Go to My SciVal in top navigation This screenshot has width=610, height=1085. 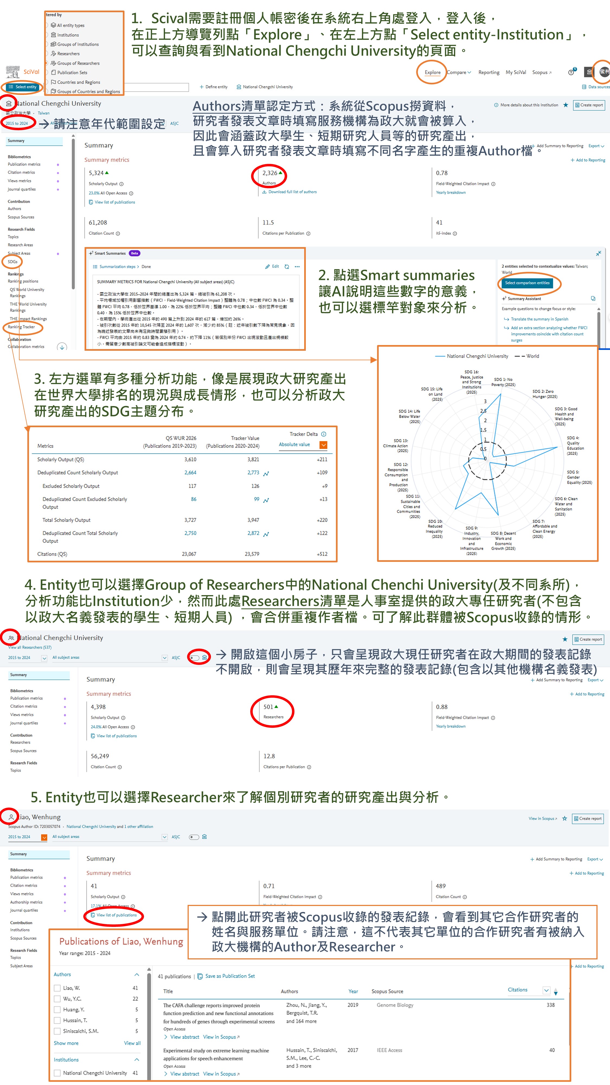516,72
